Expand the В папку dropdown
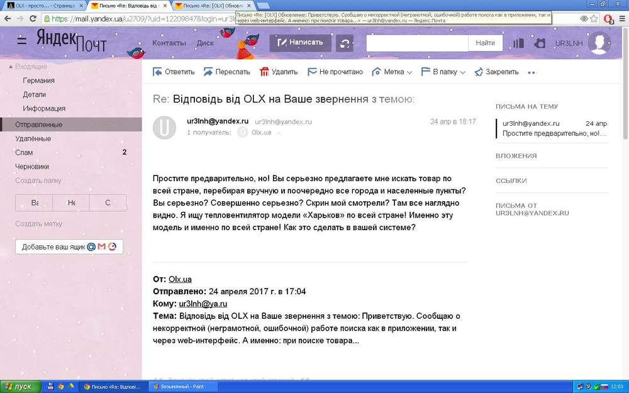 [443, 72]
